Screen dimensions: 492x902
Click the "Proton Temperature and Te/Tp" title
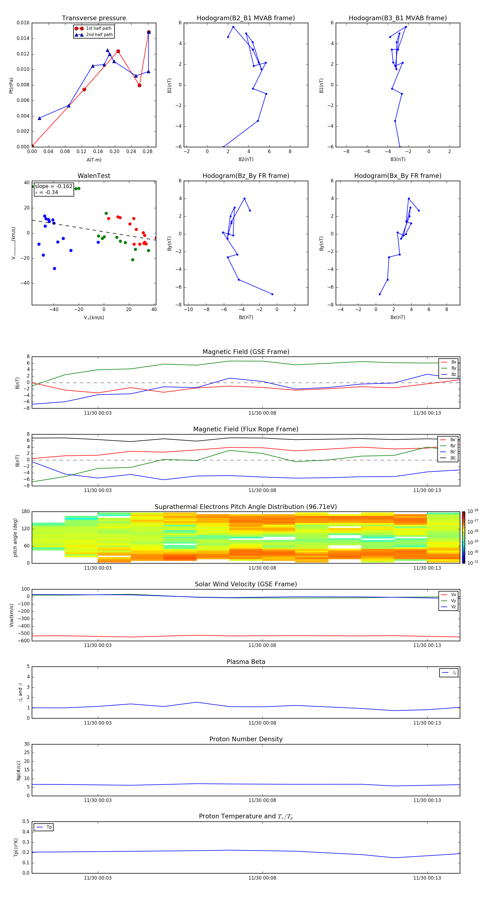pyautogui.click(x=246, y=816)
